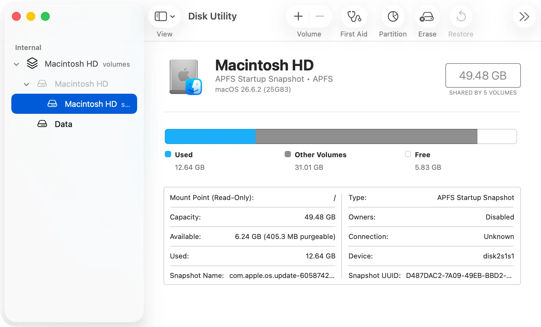The height and width of the screenshot is (327, 541).
Task: Click the 'SHARED BY 5 VOLUMES' label
Action: (x=483, y=93)
